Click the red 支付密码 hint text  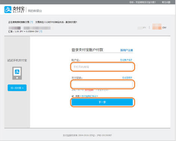(x=89, y=90)
